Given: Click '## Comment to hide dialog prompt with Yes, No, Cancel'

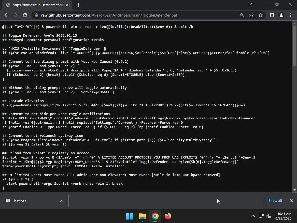Looking at the screenshot, I should click(x=65, y=62).
